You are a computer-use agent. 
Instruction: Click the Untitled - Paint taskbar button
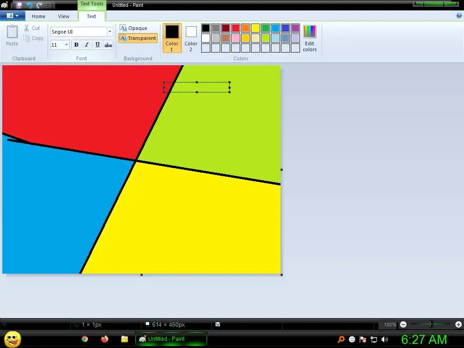tap(171, 339)
